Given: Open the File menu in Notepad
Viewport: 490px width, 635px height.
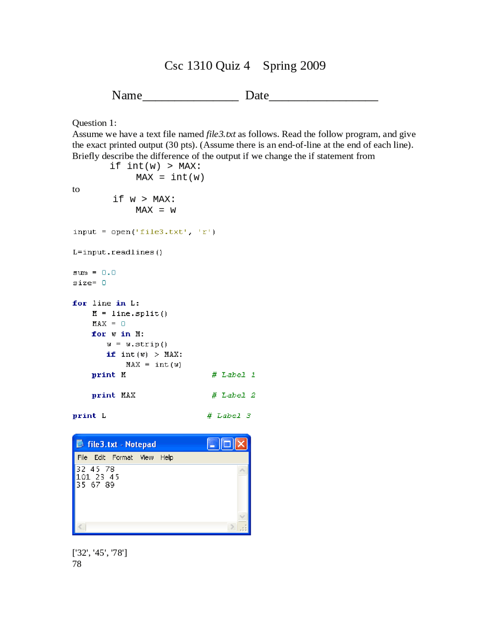Looking at the screenshot, I should [82, 457].
